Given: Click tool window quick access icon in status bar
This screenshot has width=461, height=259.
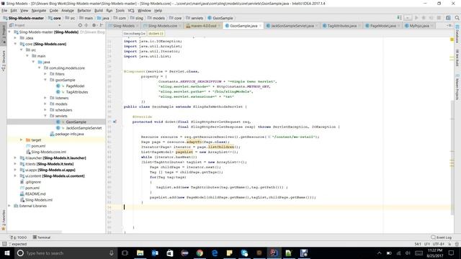Looking at the screenshot, I should 4,244.
